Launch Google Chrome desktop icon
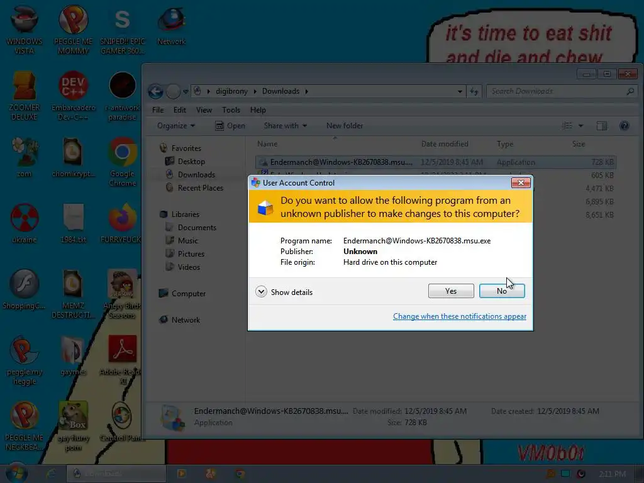This screenshot has height=483, width=644. coord(123,162)
